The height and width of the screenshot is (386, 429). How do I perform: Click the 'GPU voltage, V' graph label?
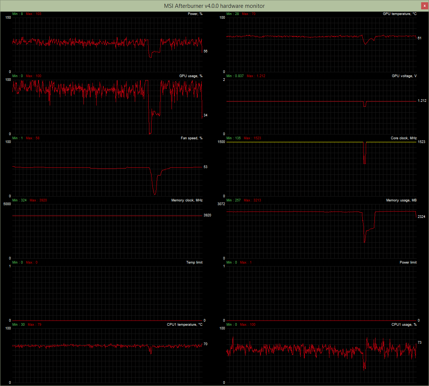coord(404,76)
